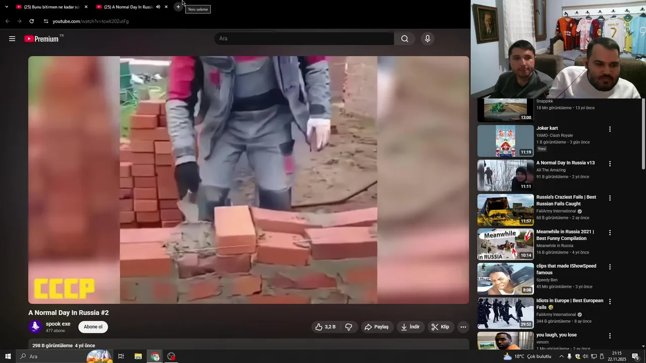Click the video player frame
The height and width of the screenshot is (363, 646).
pyautogui.click(x=248, y=179)
